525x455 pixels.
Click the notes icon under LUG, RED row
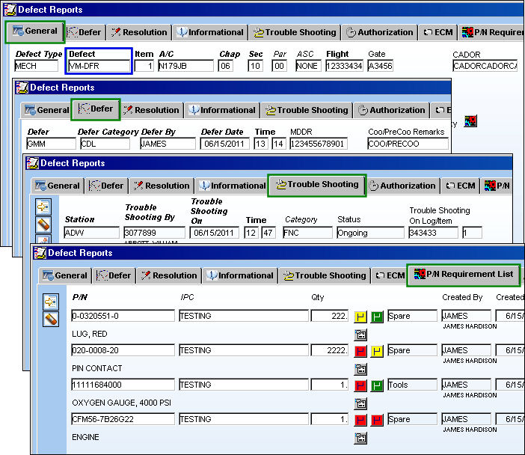pyautogui.click(x=360, y=335)
